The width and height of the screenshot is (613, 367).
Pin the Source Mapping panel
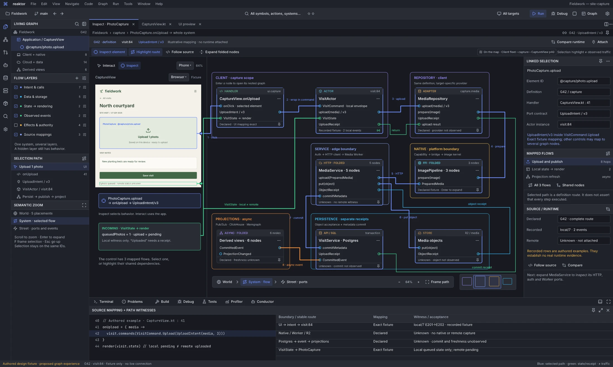(x=593, y=310)
